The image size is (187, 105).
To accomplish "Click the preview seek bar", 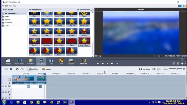I will click(x=141, y=59).
